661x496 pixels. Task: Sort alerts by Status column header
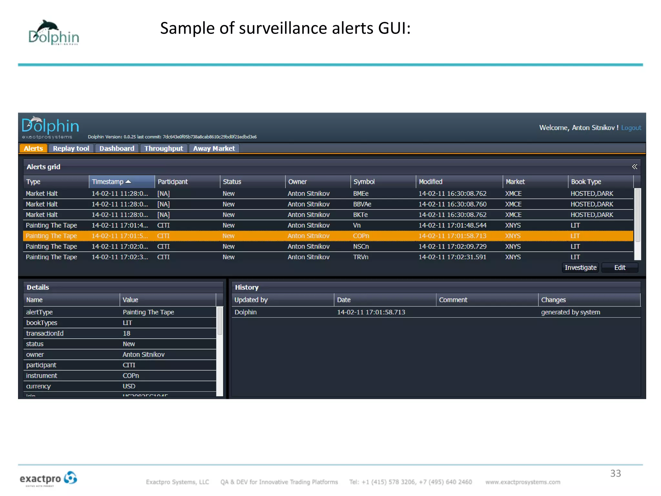253,181
